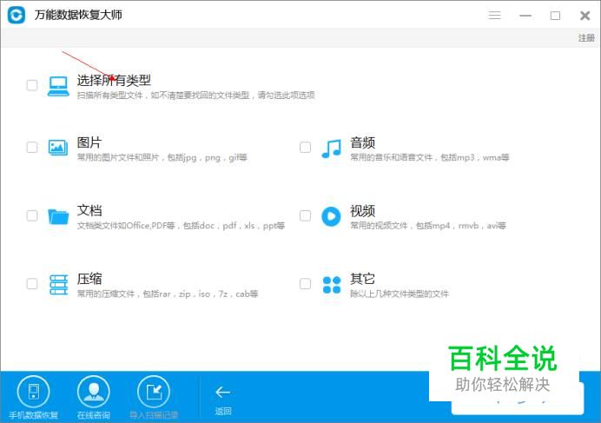
Task: Click the 视频 label
Action: [x=362, y=210]
